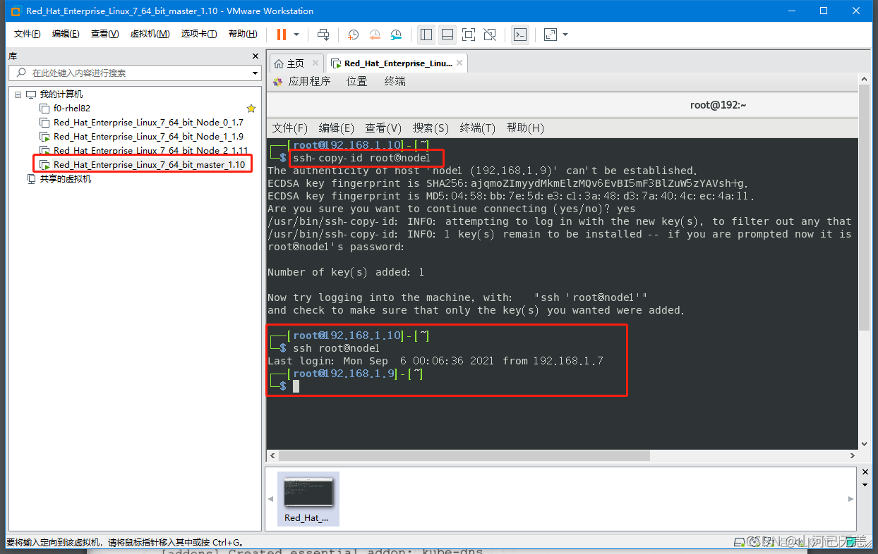Image resolution: width=878 pixels, height=554 pixels.
Task: Click the horizontal scrollbar right arrow
Action: point(853,456)
